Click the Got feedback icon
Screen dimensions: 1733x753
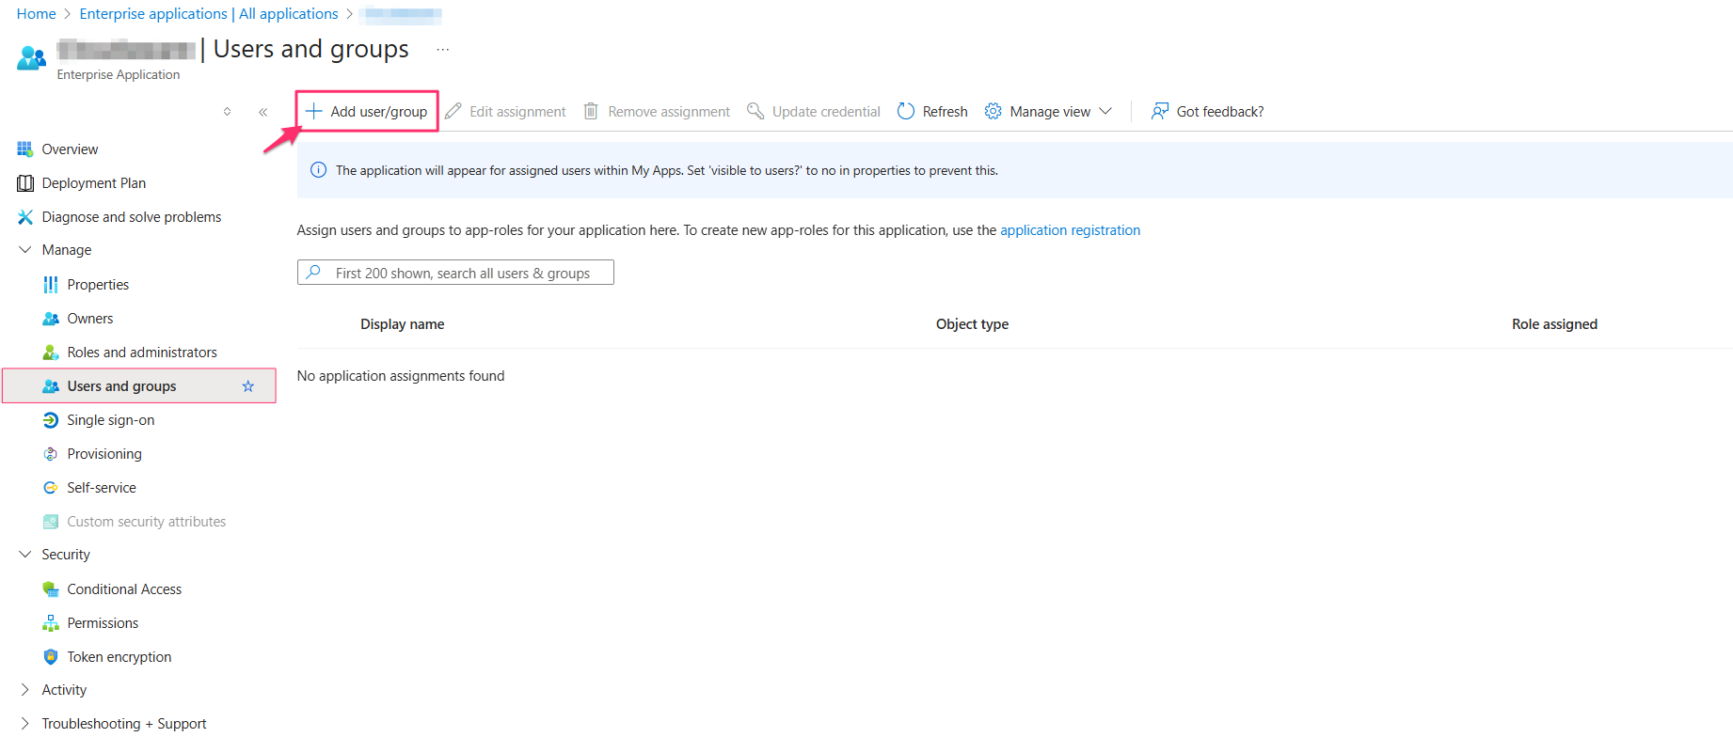coord(1160,112)
